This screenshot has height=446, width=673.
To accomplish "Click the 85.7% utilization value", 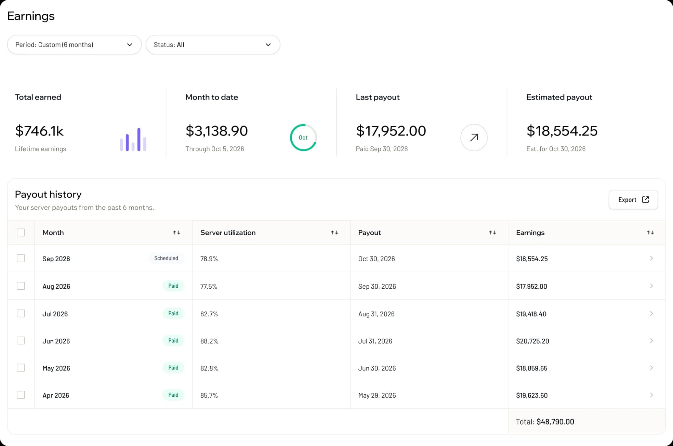I will [209, 396].
